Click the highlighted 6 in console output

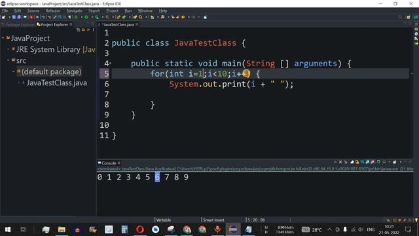(157, 177)
